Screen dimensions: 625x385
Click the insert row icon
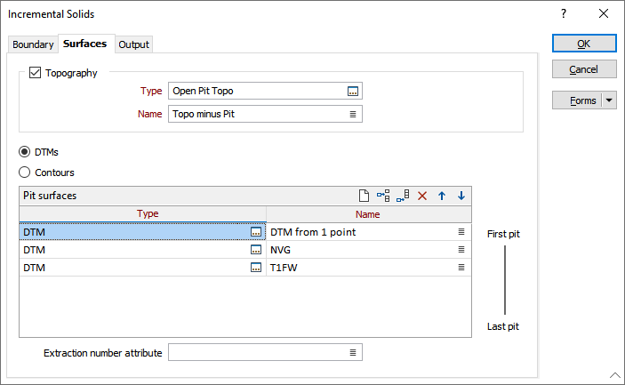point(383,196)
